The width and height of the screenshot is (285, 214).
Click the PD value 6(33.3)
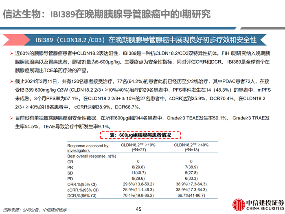point(191,179)
